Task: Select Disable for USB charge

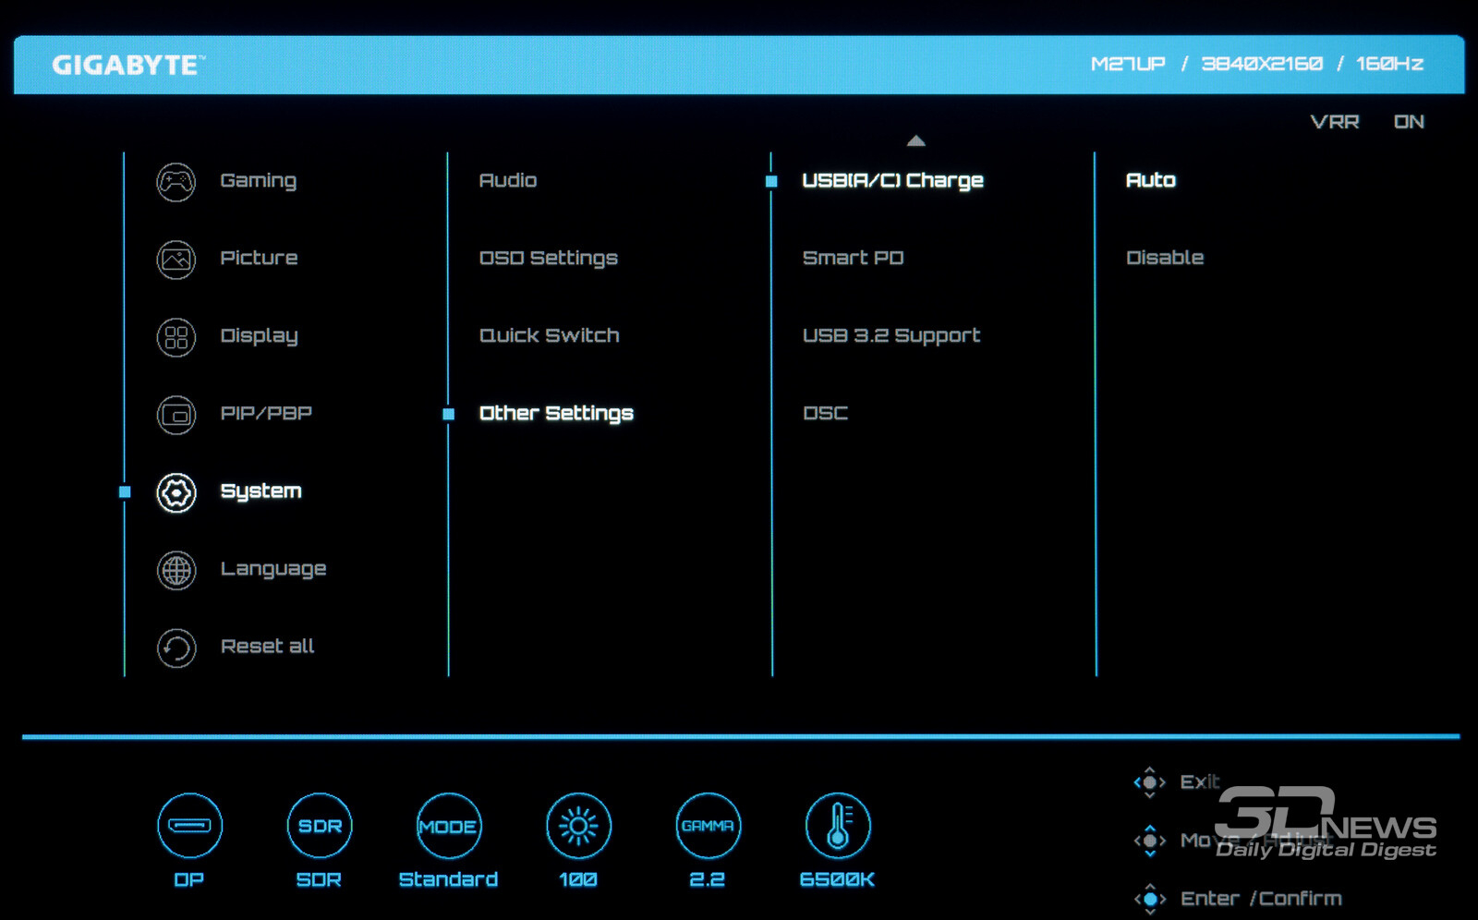Action: click(1164, 258)
